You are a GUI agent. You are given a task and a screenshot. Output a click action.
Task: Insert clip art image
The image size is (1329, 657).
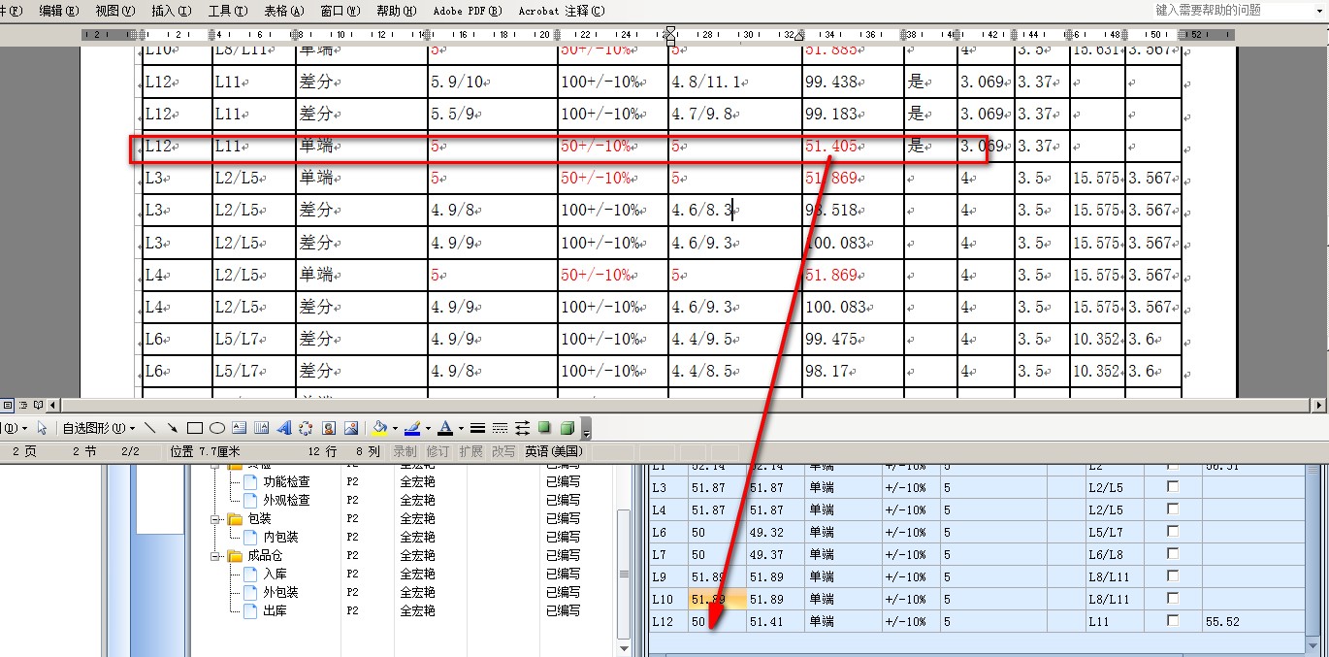tap(329, 428)
